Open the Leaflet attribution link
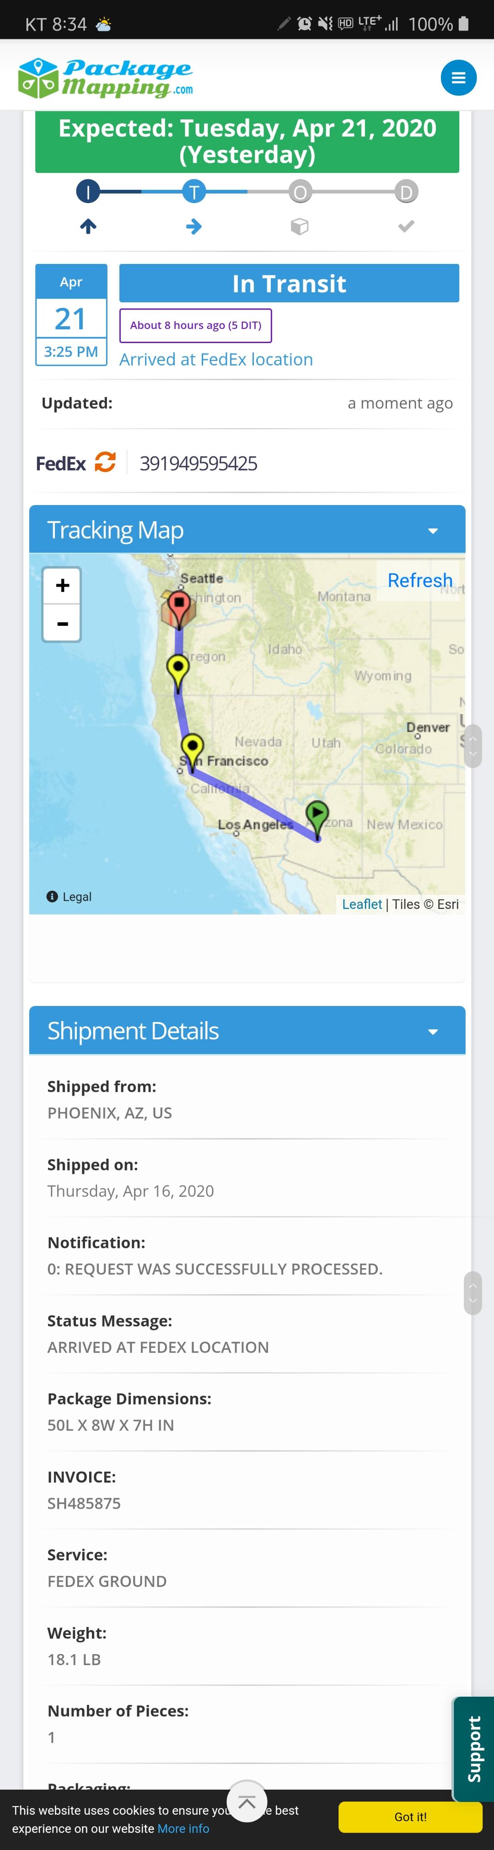This screenshot has height=1850, width=494. 362,903
